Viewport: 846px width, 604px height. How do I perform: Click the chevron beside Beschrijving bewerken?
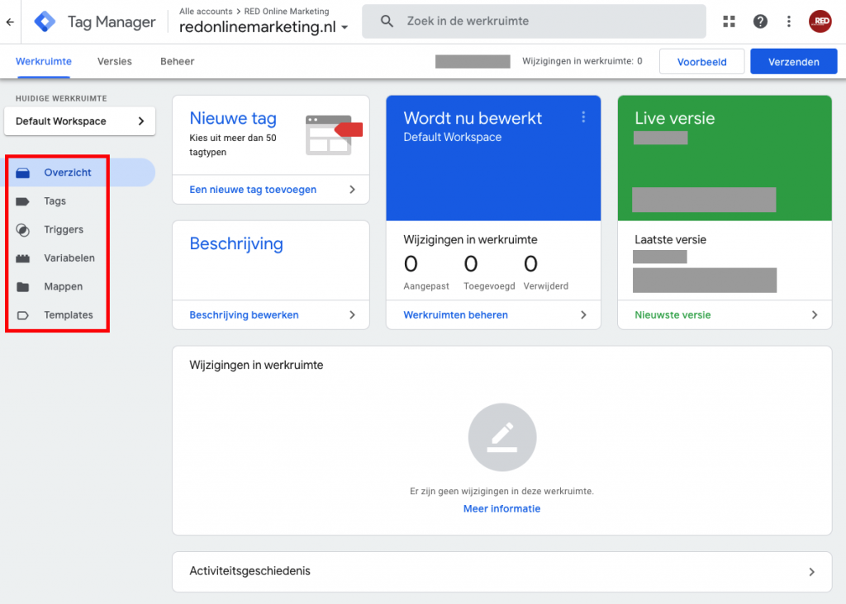[x=352, y=315]
